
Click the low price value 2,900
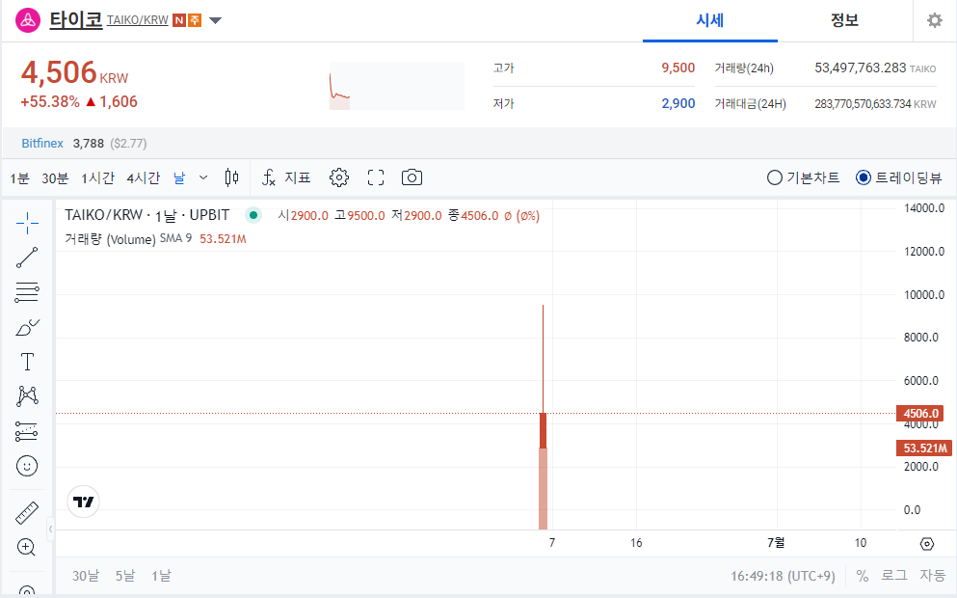tap(678, 103)
